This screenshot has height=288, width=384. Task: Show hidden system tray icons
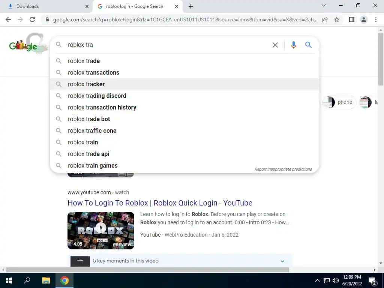(x=317, y=280)
